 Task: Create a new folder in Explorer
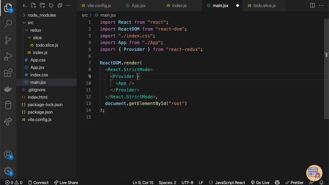pyautogui.click(x=42, y=6)
